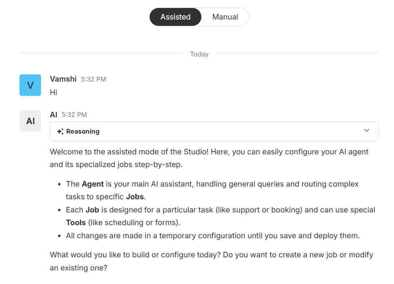Click the Reasoning label text
The image size is (394, 284).
coord(83,132)
